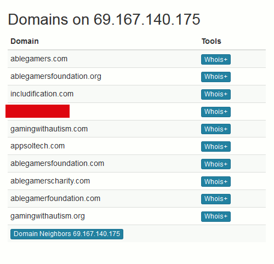Open Whois+ for ablegamerfoundation.com
This screenshot has height=264, width=274.
[x=216, y=199]
